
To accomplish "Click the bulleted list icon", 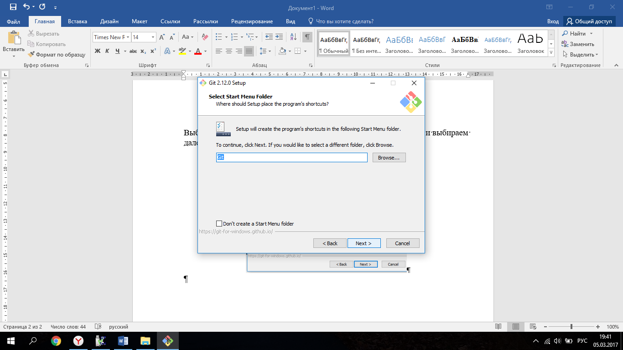I will pyautogui.click(x=219, y=37).
